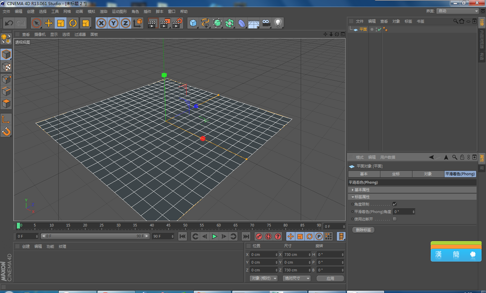
Task: Open the 渲染 menu
Action: click(104, 11)
